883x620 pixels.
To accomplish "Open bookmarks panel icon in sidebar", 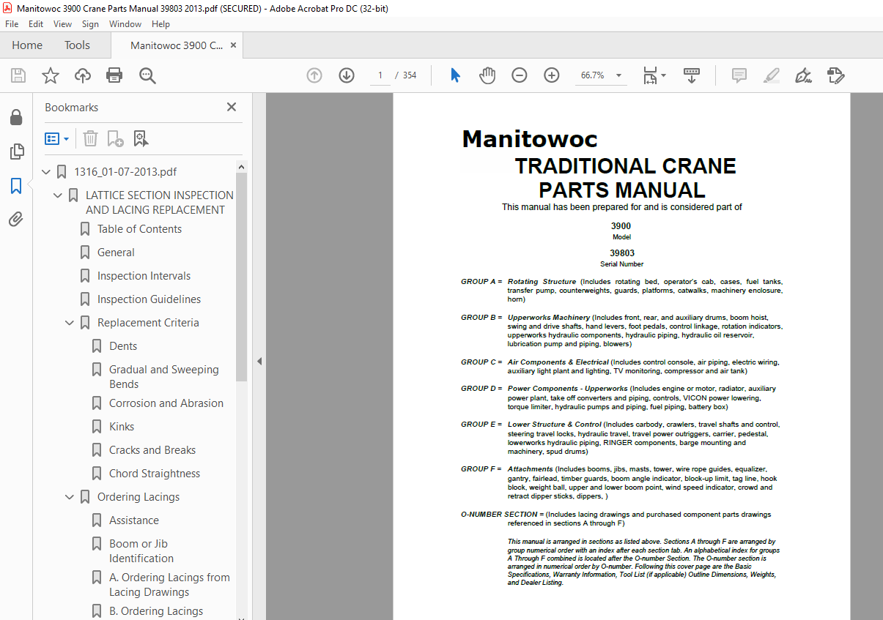I will [15, 186].
